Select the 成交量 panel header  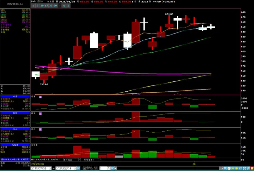[x=15, y=145]
